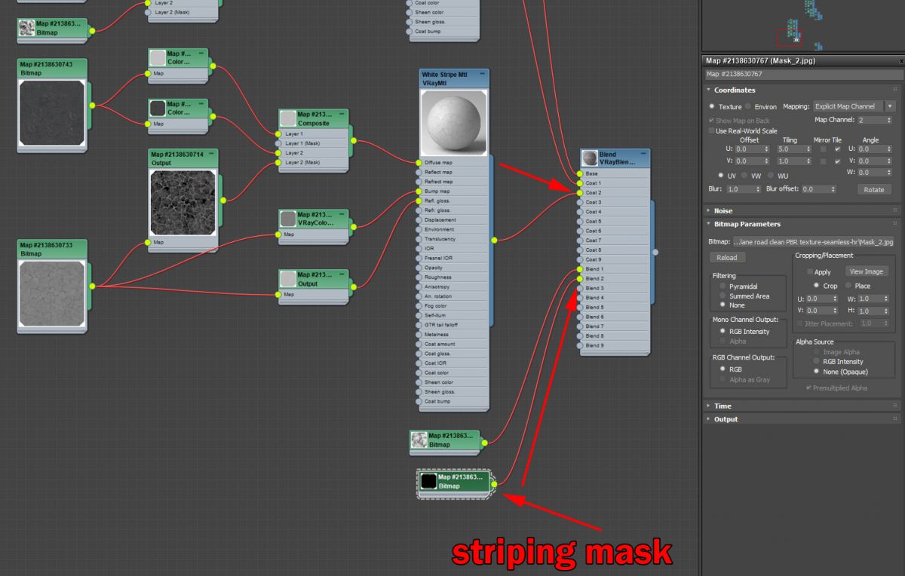Expand the Output rollout

726,419
